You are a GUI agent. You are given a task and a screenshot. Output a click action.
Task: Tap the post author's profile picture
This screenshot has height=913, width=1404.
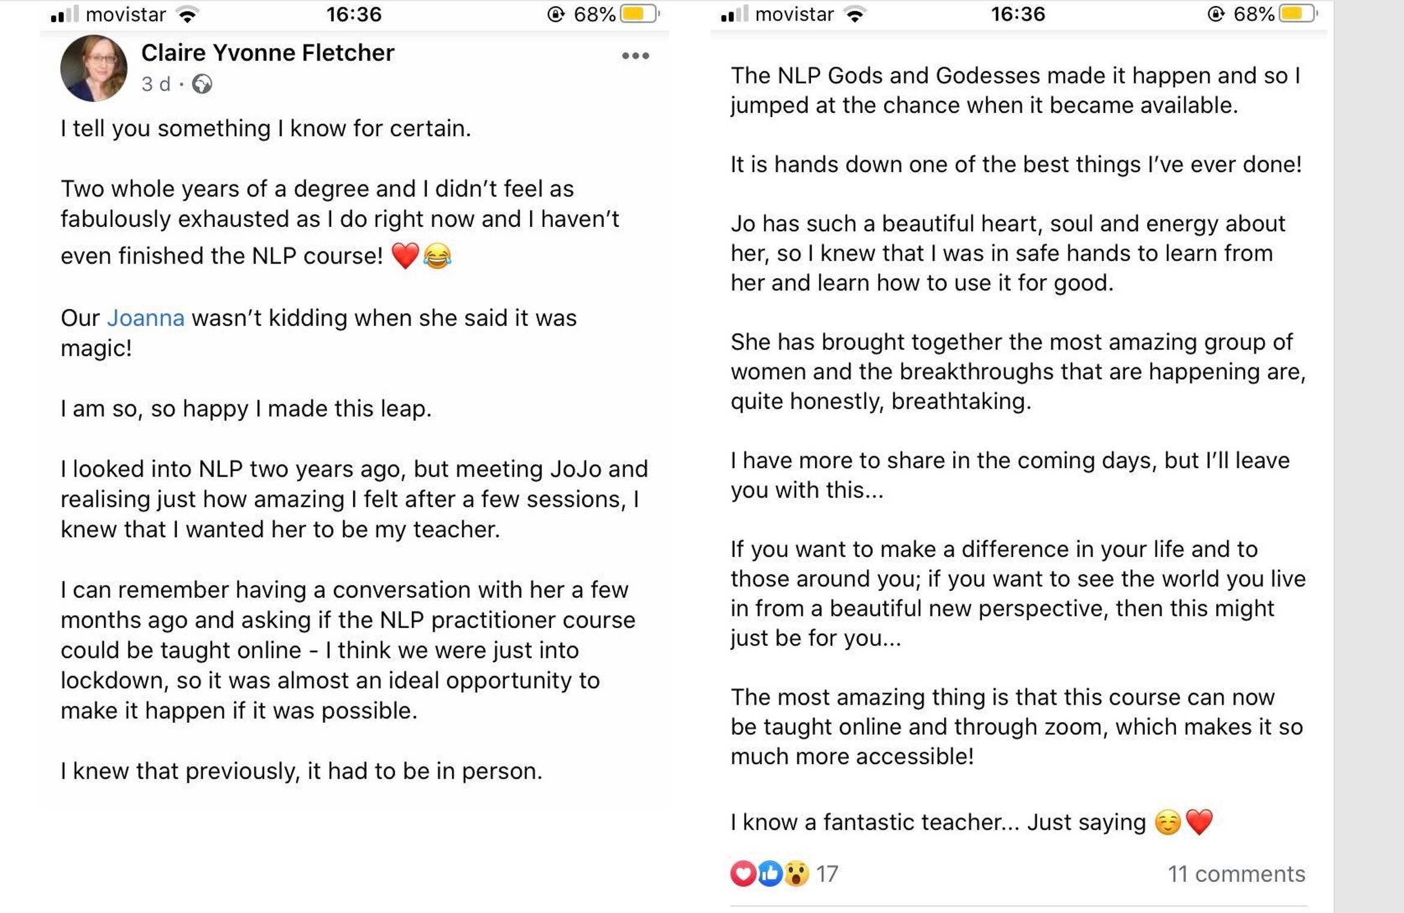tap(94, 68)
